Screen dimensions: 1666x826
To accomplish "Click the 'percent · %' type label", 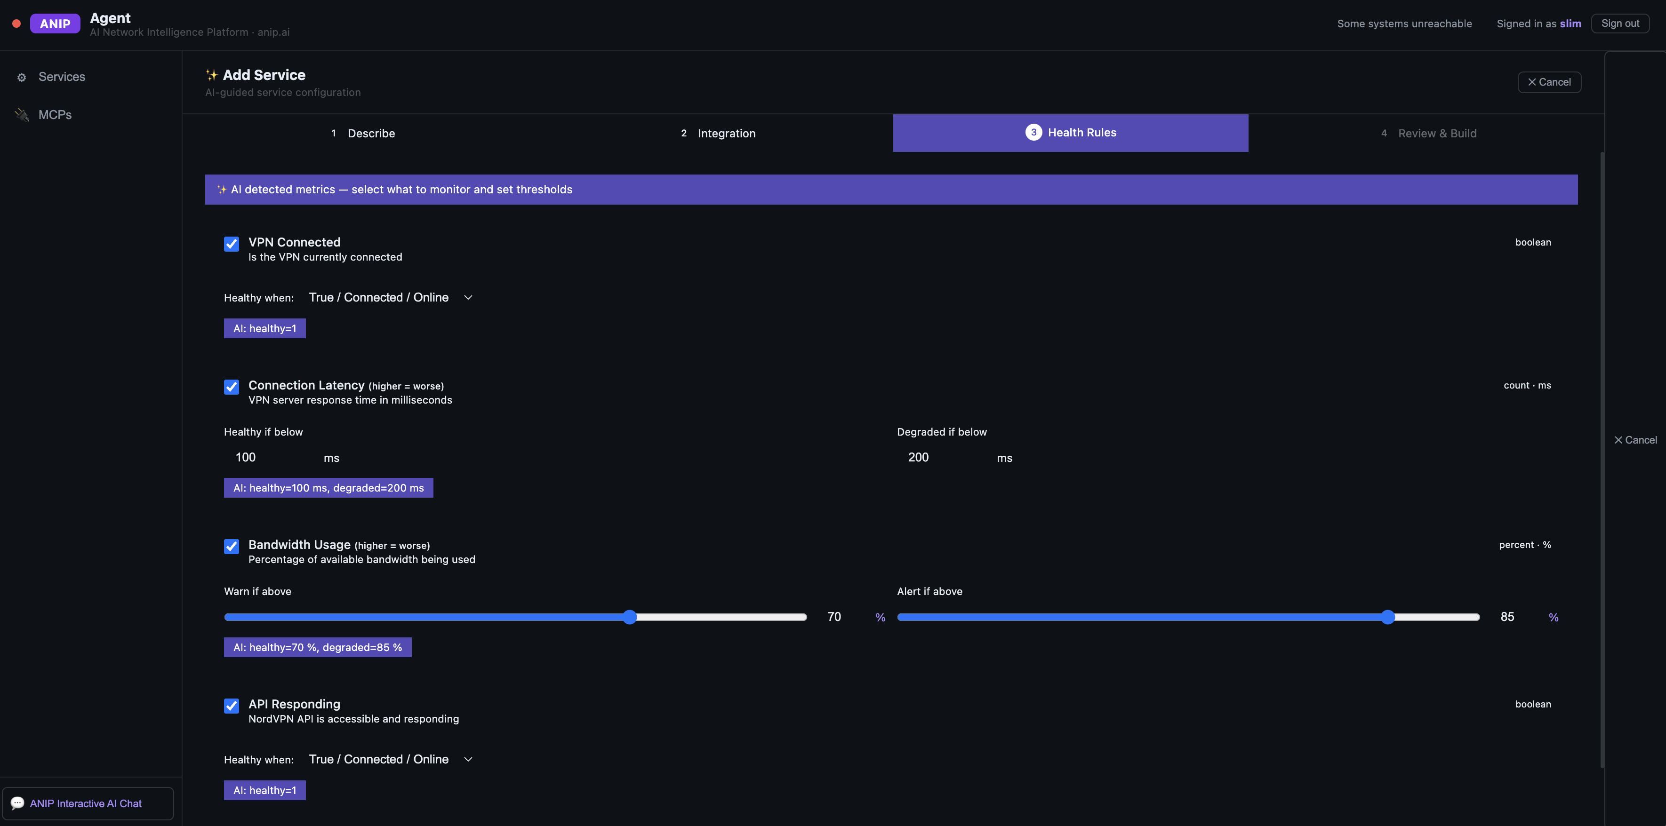I will click(x=1525, y=545).
